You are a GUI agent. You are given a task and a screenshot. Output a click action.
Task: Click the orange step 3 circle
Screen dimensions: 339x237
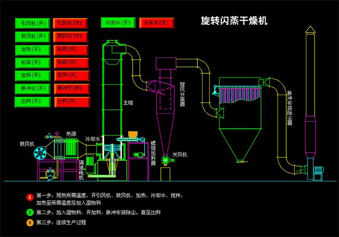click(30, 222)
